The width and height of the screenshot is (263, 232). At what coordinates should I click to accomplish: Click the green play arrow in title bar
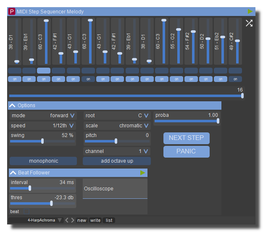pos(250,11)
